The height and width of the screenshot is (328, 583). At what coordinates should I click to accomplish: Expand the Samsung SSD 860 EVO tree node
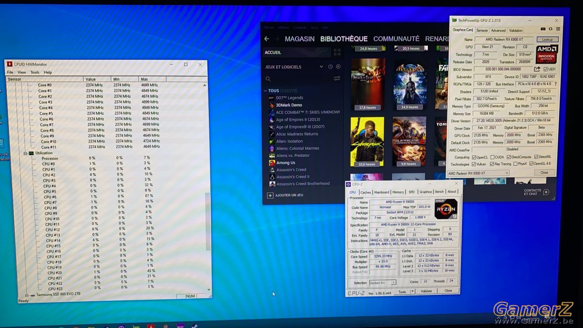click(27, 295)
